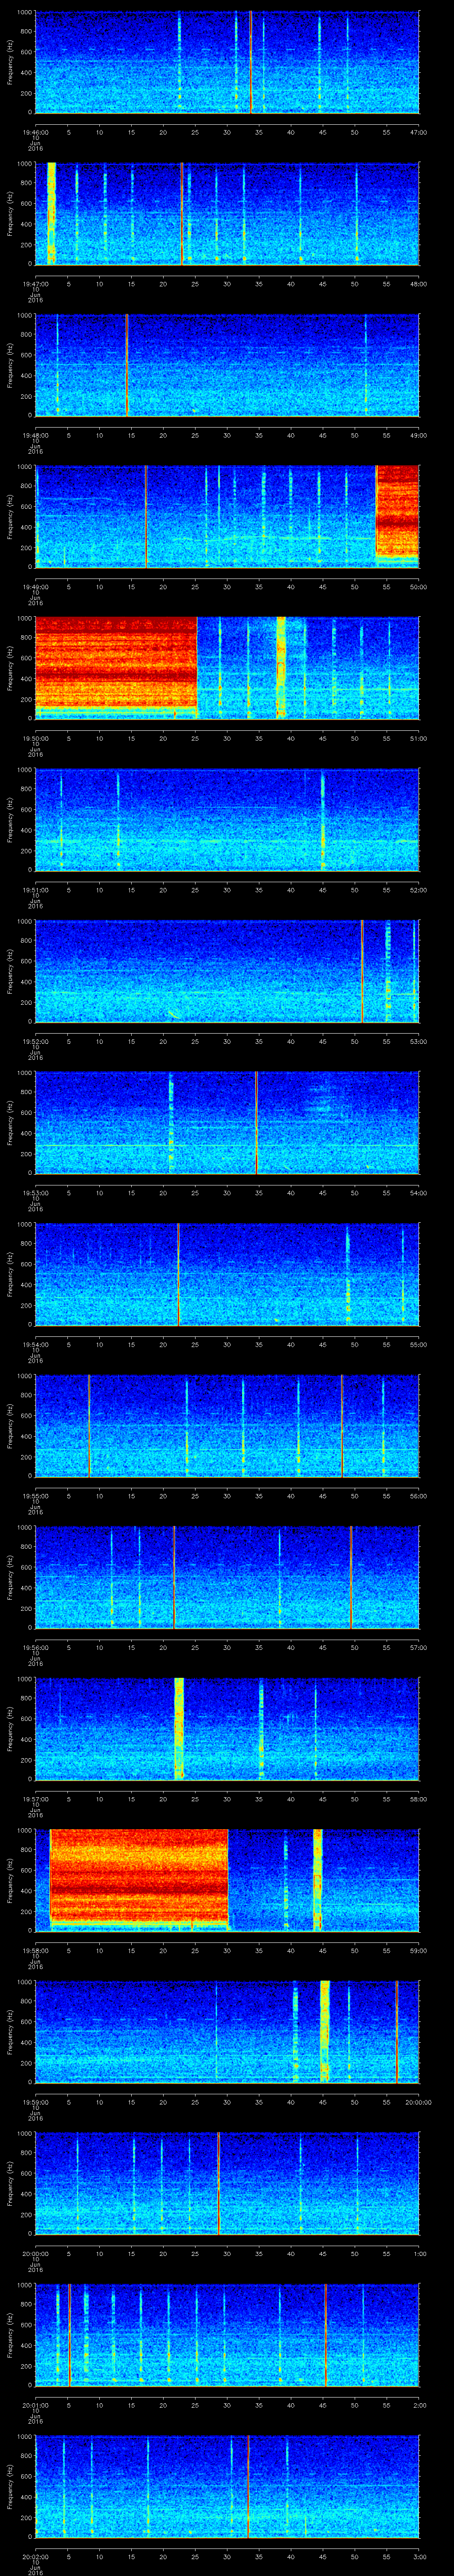Viewport: 454px width, 2576px height.
Task: Click the '47:00' end label of first panel
Action: click(x=418, y=132)
